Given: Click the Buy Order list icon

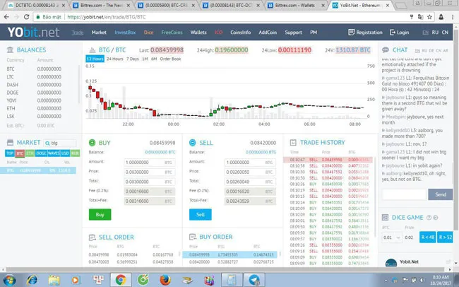Looking at the screenshot, I should pos(193,237).
